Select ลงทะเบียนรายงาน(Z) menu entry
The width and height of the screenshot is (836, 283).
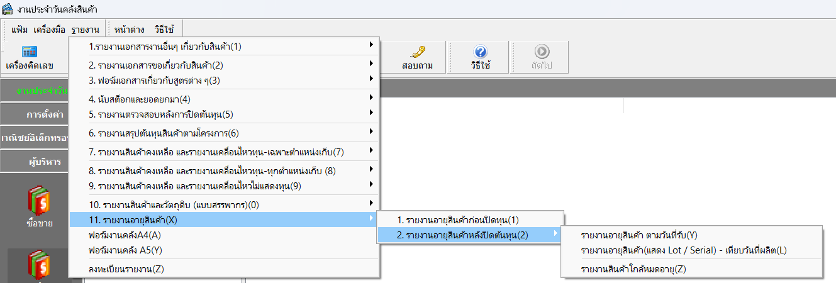pos(126,269)
